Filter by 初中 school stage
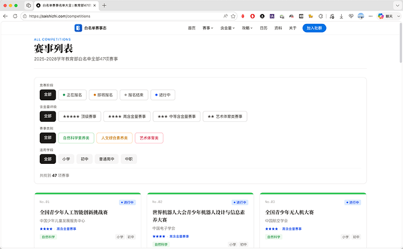Viewport: 403px width, 249px height. [85, 159]
